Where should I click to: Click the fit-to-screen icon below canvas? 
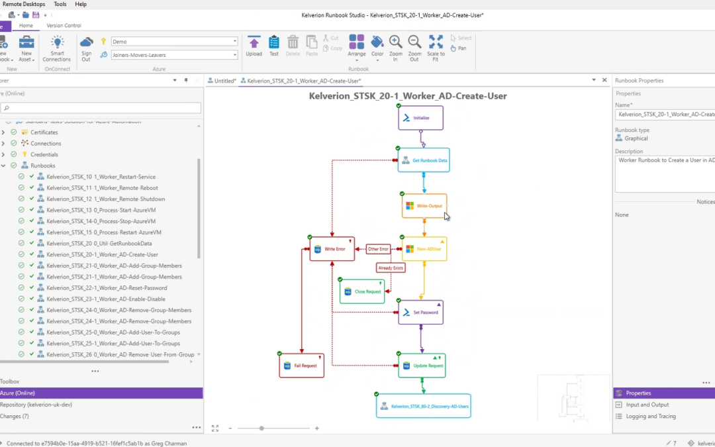click(215, 428)
